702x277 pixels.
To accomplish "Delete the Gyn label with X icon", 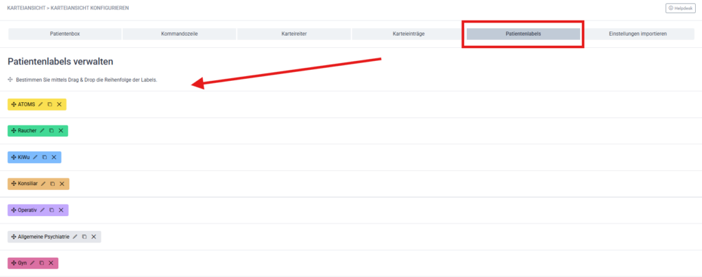I will click(x=51, y=263).
